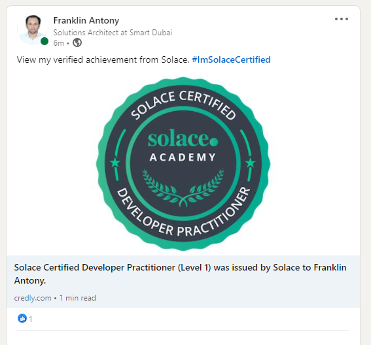Click the right star on the badge
Viewport: 371px width, 345px height.
(x=251, y=163)
